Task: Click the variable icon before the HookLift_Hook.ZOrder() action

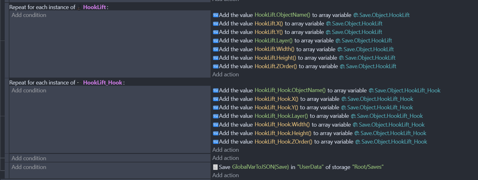Action: tap(215, 142)
